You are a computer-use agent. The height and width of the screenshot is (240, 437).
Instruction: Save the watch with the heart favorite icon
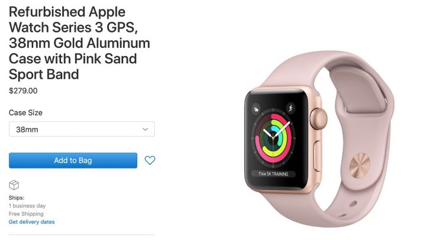(x=150, y=160)
